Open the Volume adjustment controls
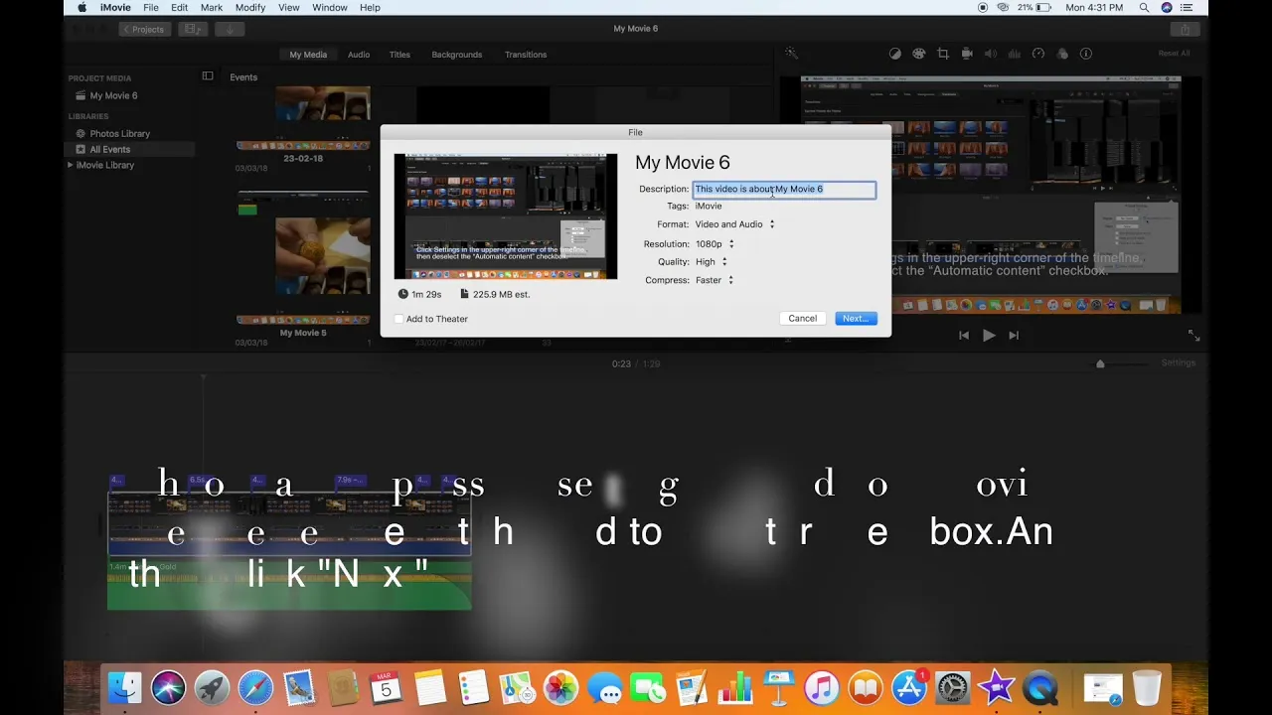 pos(991,54)
